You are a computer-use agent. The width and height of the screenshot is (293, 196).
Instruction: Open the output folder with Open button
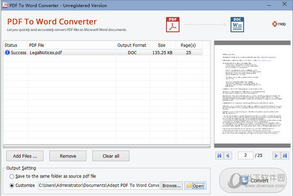(195, 186)
